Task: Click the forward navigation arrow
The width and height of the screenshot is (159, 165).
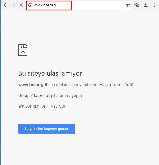Action: coord(13,5)
